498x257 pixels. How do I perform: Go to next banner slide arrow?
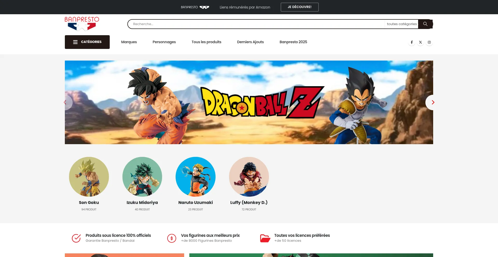432,102
